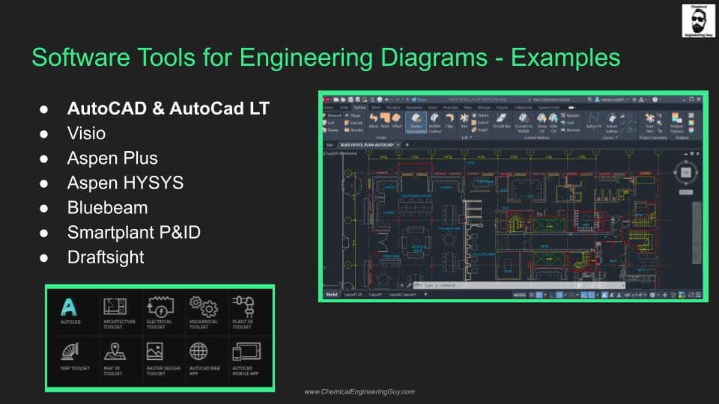Select the MEP Toolset icon
This screenshot has width=719, height=404.
tap(70, 352)
